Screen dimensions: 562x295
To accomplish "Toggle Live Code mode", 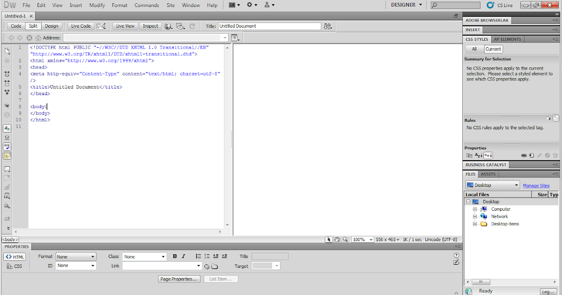I will point(81,26).
